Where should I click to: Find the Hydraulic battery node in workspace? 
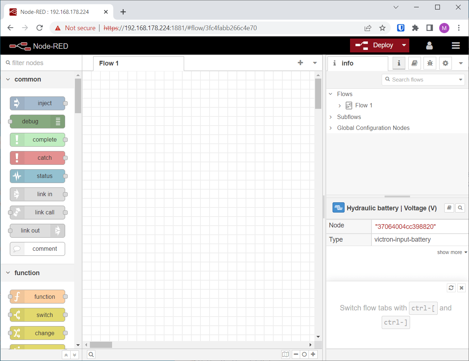tap(460, 208)
